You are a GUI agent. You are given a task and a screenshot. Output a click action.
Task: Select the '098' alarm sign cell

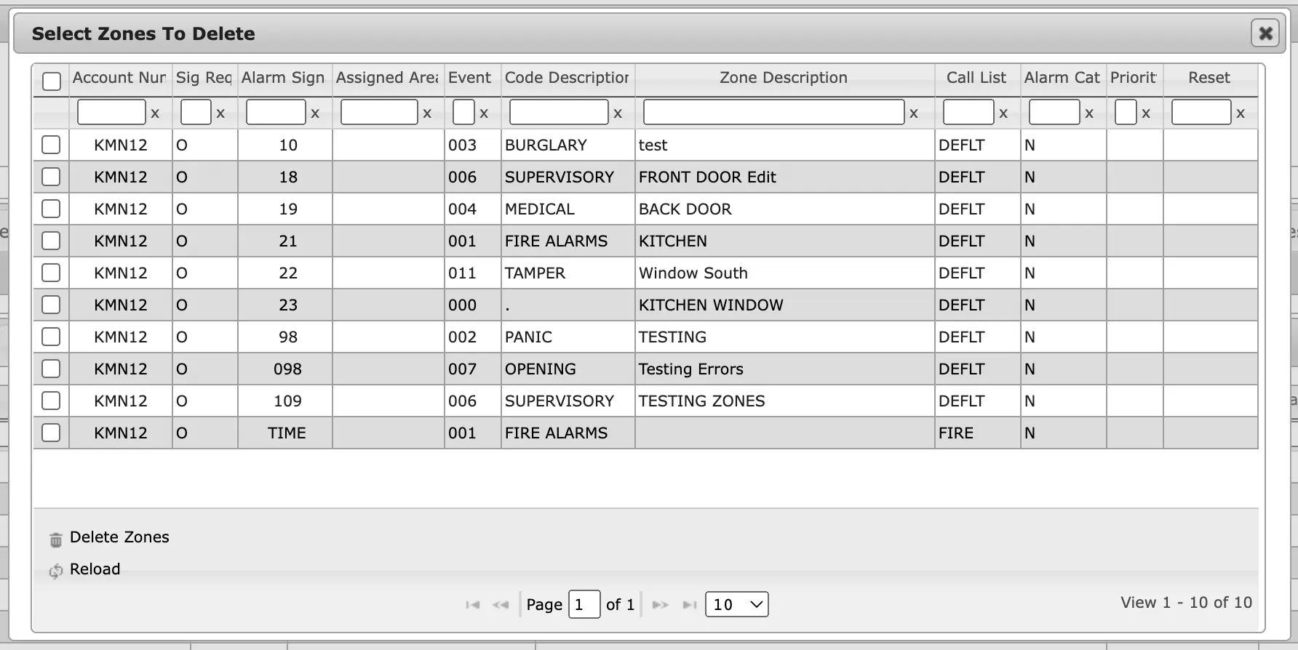coord(285,369)
